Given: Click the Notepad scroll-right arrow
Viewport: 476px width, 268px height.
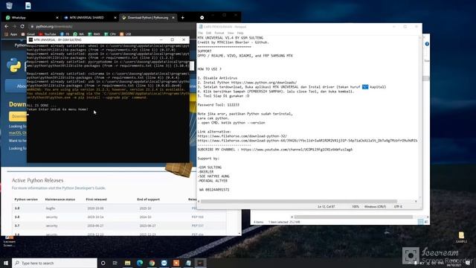Looking at the screenshot, I should (x=416, y=201).
